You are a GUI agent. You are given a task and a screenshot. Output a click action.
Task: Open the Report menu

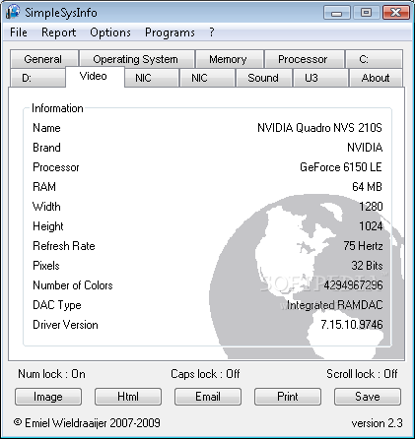[x=58, y=32]
